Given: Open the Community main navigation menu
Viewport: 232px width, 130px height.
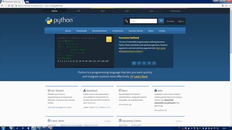Looking at the screenshot, I should click(x=117, y=31).
